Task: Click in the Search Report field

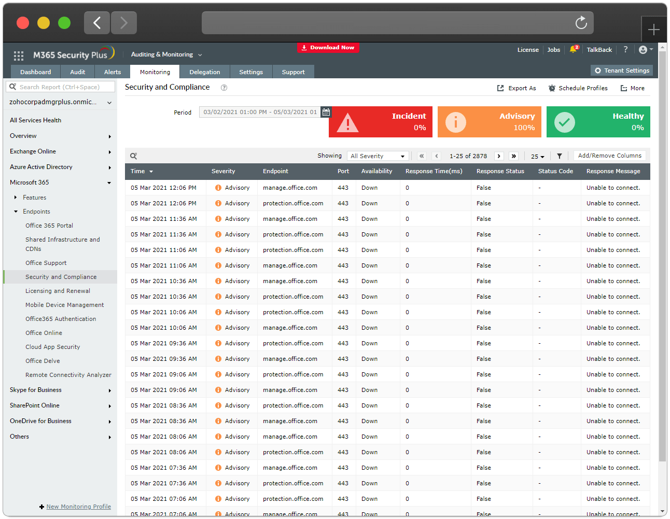Action: coord(60,87)
